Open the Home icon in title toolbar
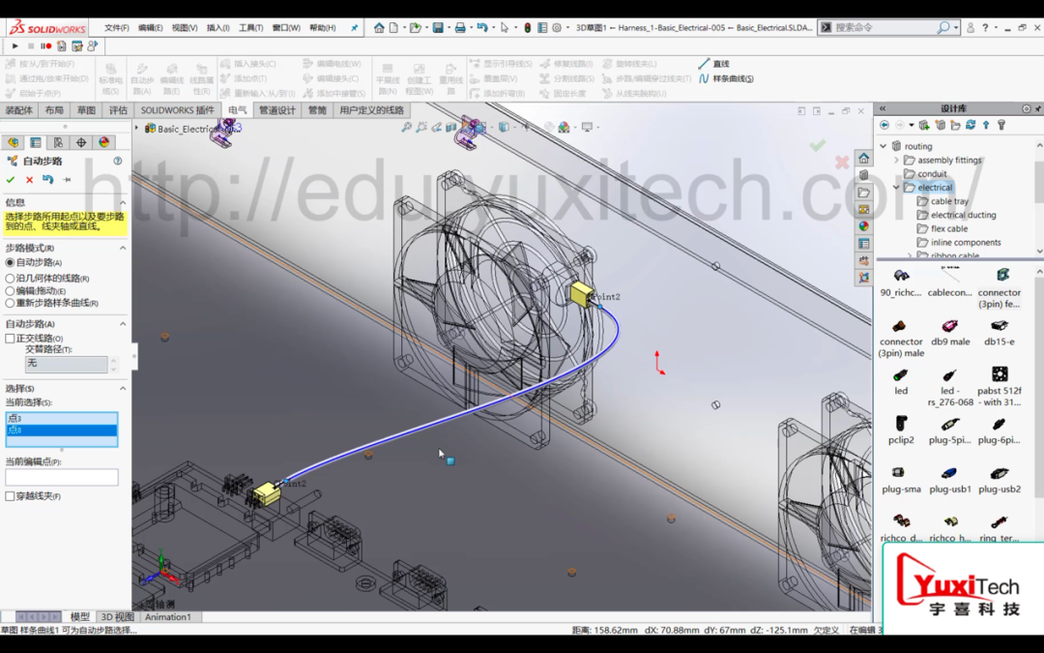The height and width of the screenshot is (653, 1044). coord(379,27)
